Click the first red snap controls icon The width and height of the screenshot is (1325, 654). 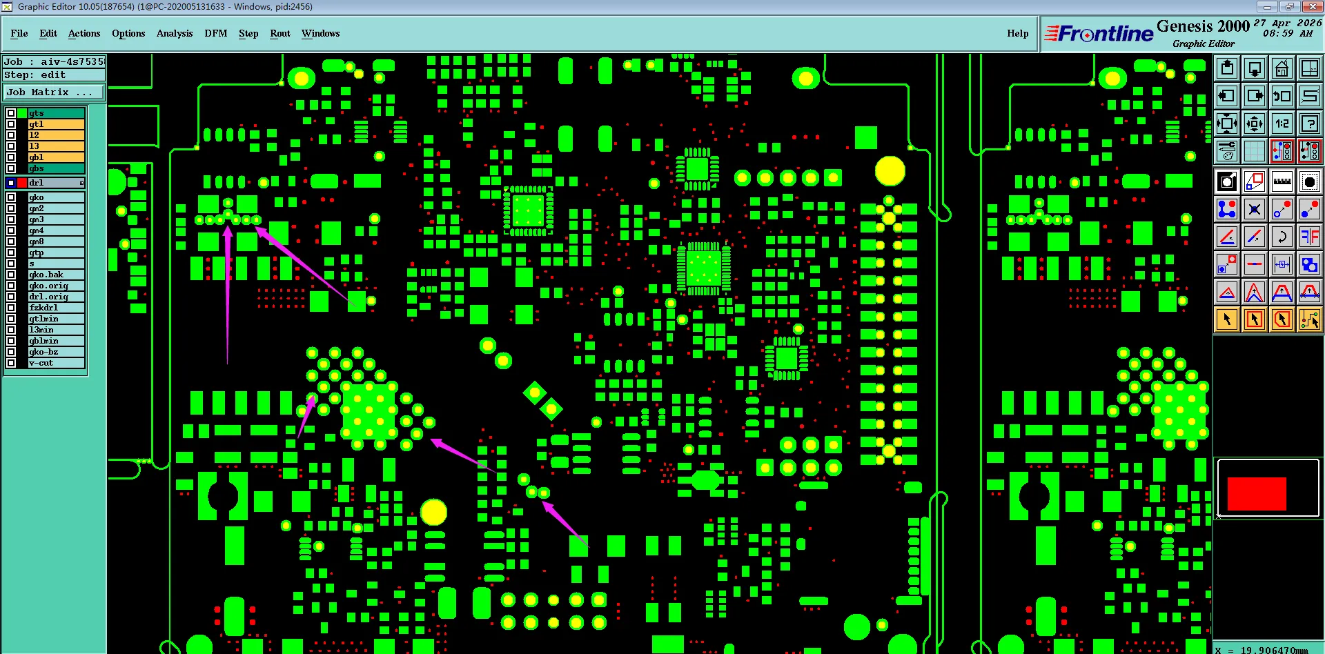pos(1282,151)
